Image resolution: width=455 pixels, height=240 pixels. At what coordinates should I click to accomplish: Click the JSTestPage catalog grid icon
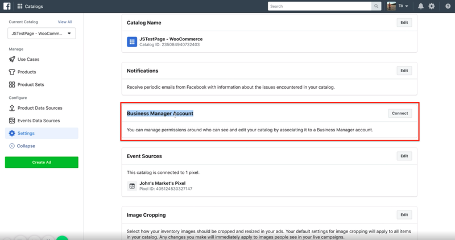(132, 42)
